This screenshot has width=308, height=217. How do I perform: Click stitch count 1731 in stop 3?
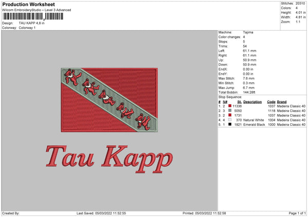tap(238, 115)
